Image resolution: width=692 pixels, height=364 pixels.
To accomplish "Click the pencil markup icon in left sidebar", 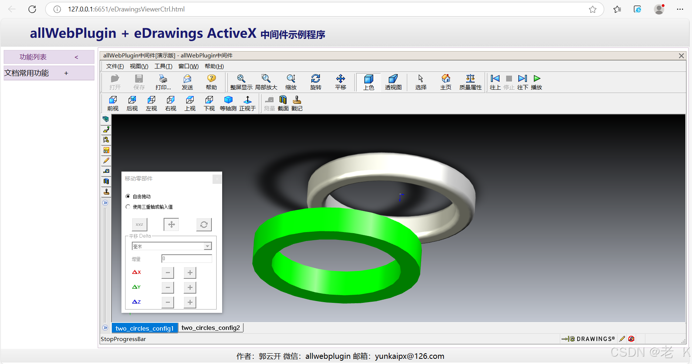I will 106,161.
